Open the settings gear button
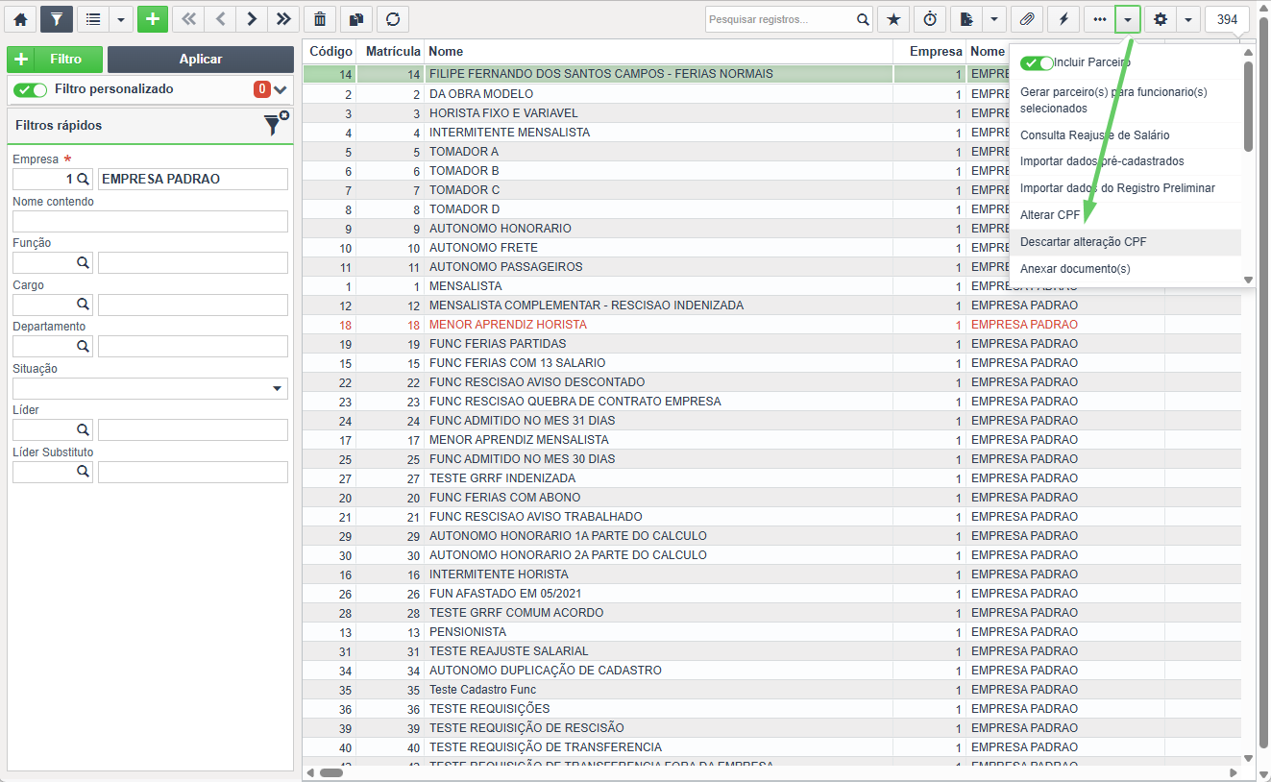The height and width of the screenshot is (782, 1271). point(1161,19)
